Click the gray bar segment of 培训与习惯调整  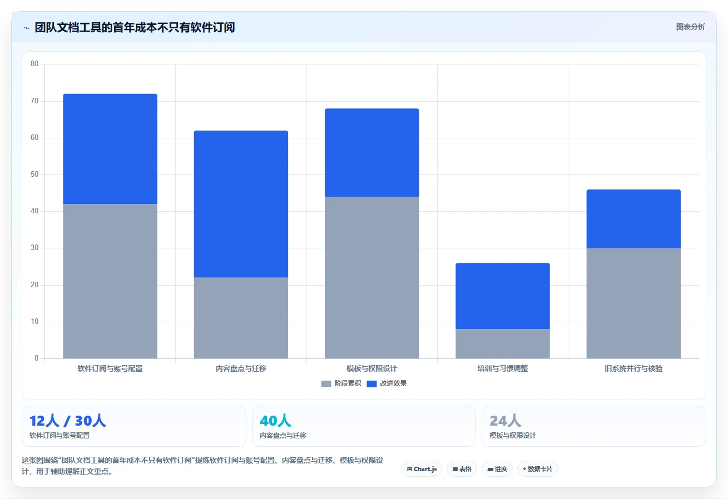tap(503, 343)
